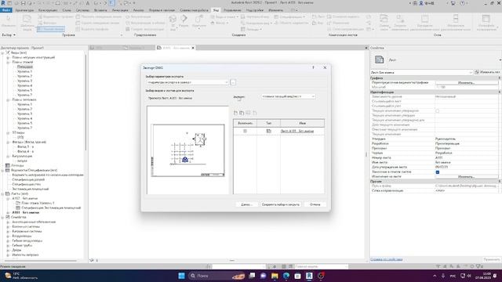Screen dimensions: 502x282
Task: Click Изменить for visibility/graphics overrides row
Action: click(466, 82)
